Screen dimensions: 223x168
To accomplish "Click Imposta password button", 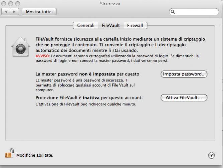I will (184, 74).
